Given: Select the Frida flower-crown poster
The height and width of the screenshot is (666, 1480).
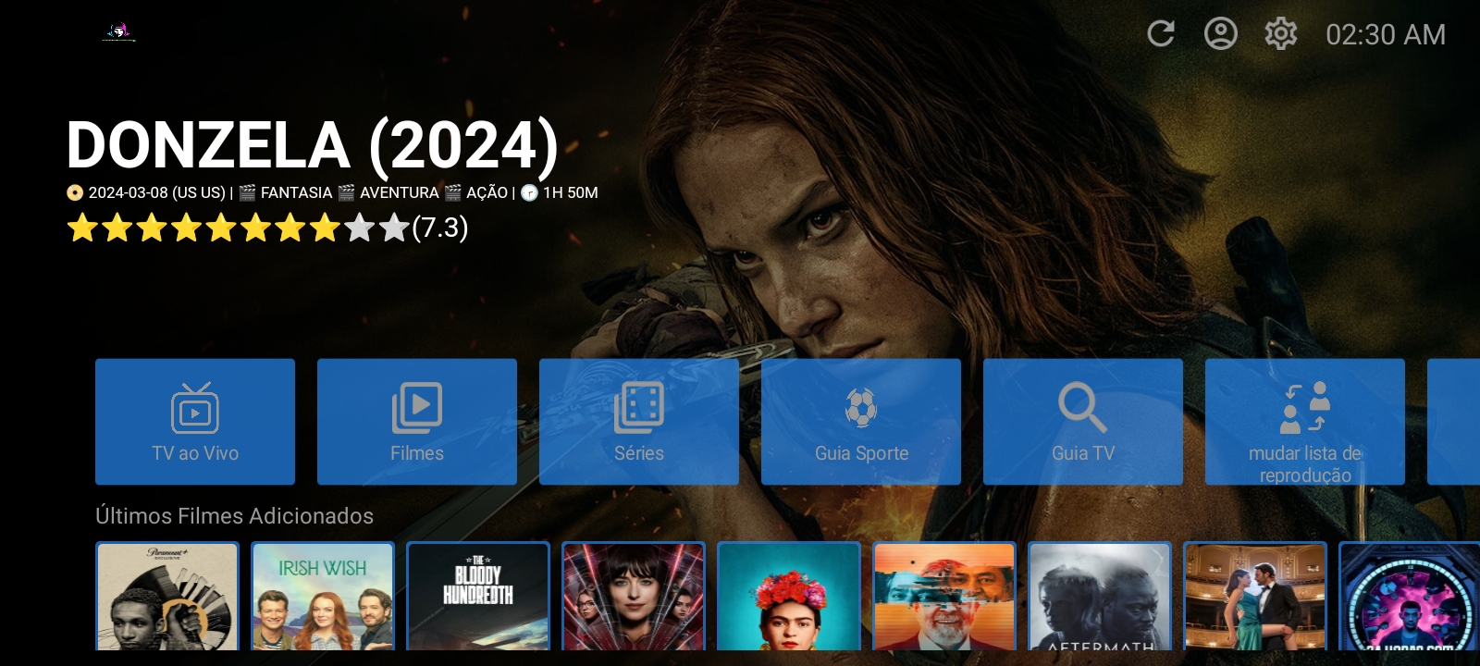Looking at the screenshot, I should point(789,596).
